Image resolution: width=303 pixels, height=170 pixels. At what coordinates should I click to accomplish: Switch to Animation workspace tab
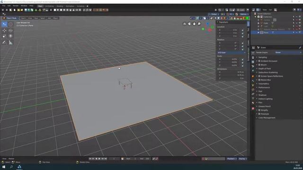point(70,6)
